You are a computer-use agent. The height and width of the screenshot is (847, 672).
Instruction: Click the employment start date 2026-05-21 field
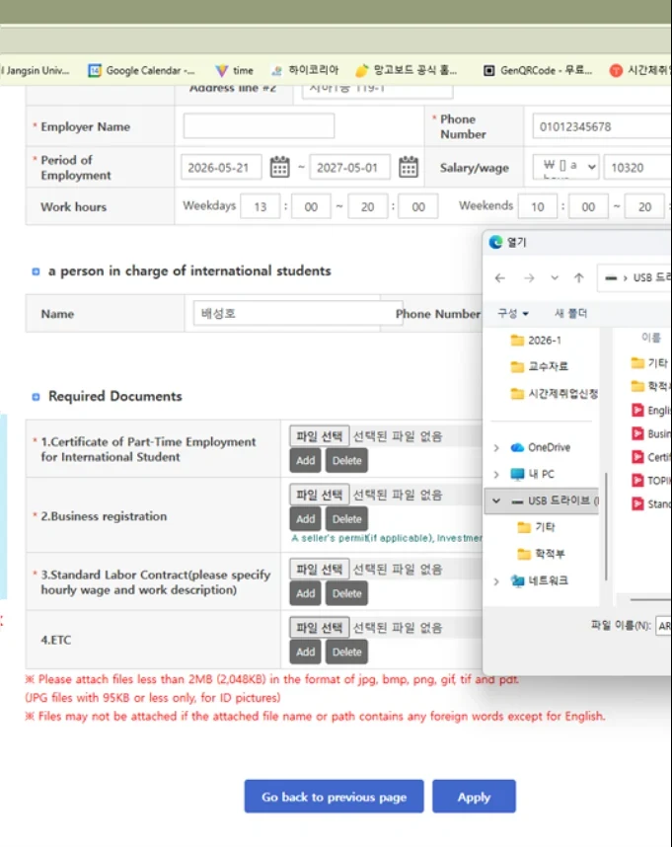221,167
